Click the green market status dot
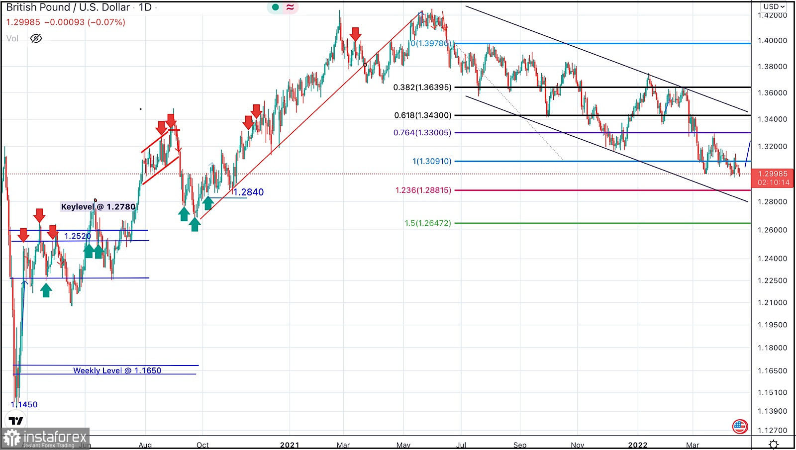Screen dimensions: 796x450 click(275, 7)
